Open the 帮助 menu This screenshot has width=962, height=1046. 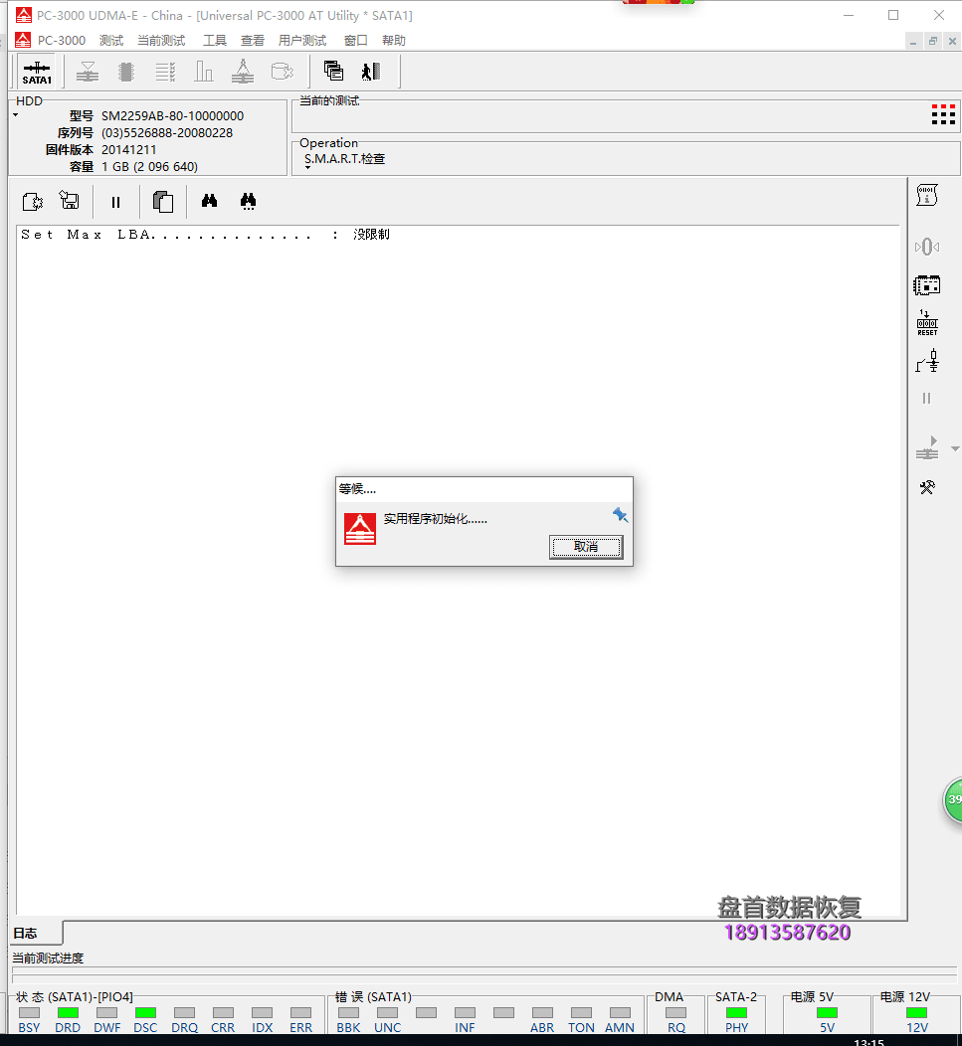click(394, 41)
